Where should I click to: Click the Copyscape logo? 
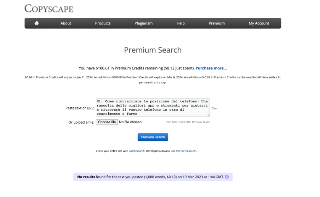(49, 9)
